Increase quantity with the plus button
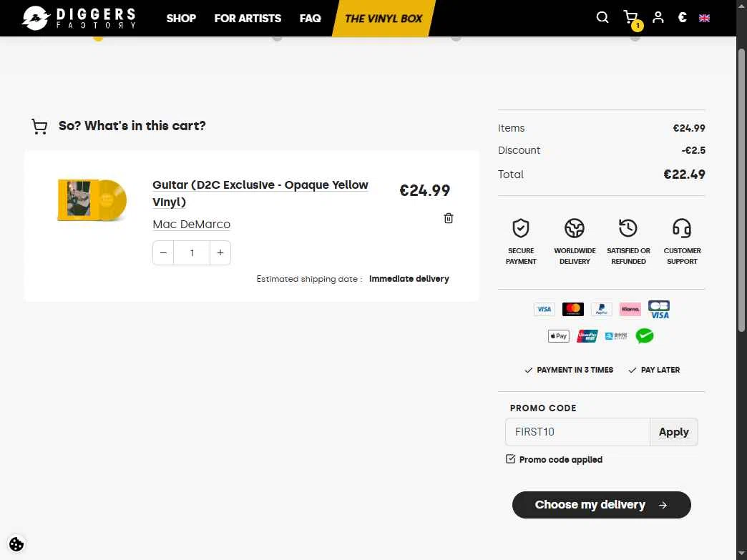Viewport: 747px width, 560px height. click(x=220, y=252)
